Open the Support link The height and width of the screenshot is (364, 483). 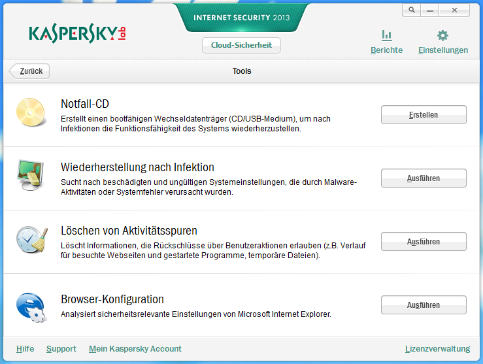click(x=61, y=349)
